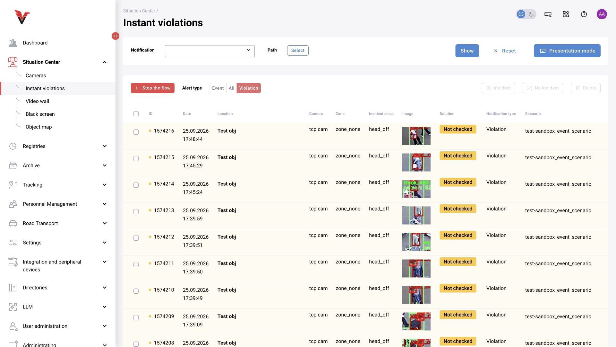616x347 pixels.
Task: Click the Personnel Management people icon
Action: [13, 204]
